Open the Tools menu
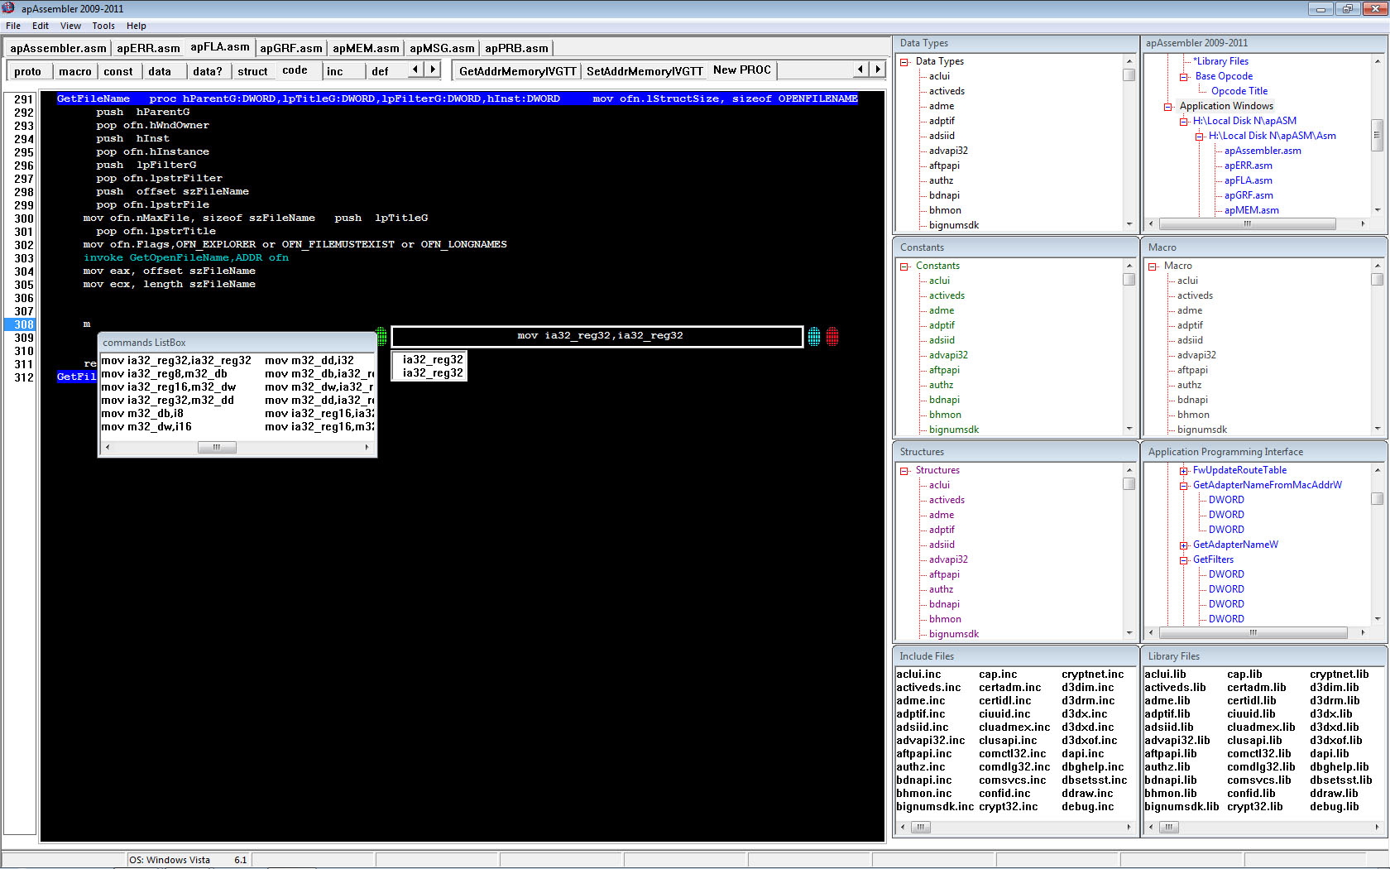Screen dimensions: 1390x869 coord(103,26)
